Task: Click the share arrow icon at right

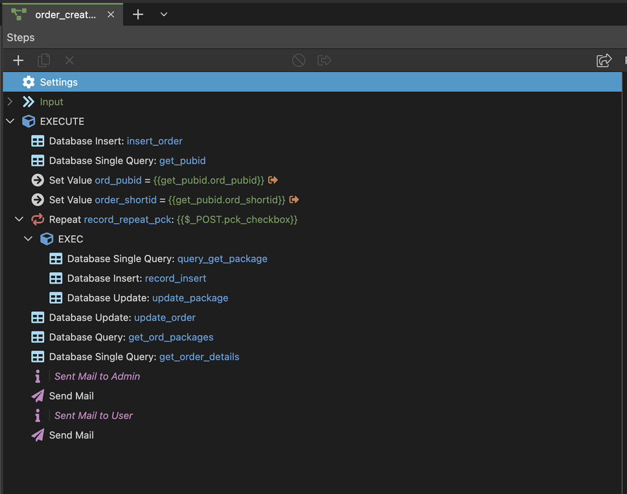Action: click(604, 60)
